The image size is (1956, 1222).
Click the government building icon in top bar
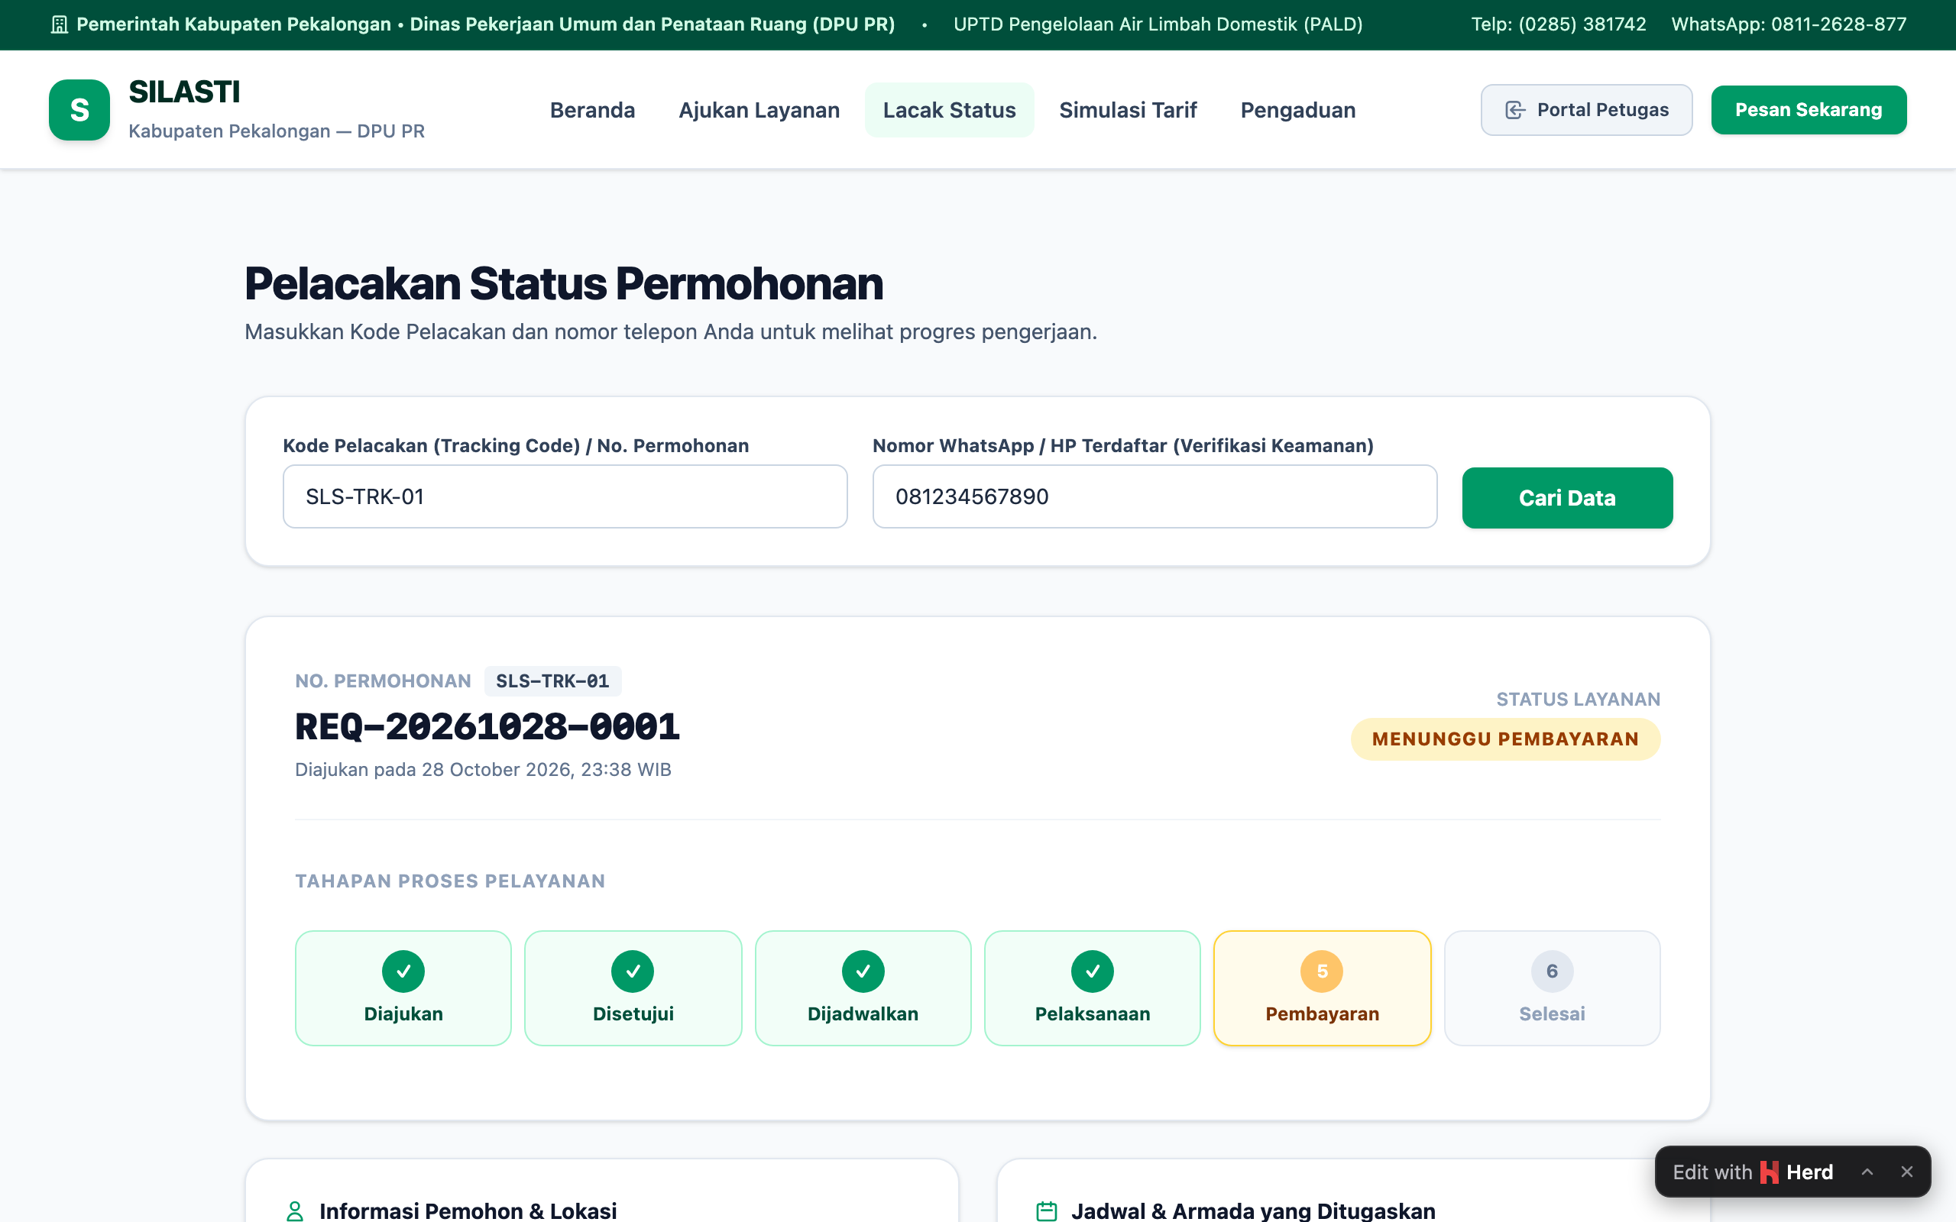59,24
